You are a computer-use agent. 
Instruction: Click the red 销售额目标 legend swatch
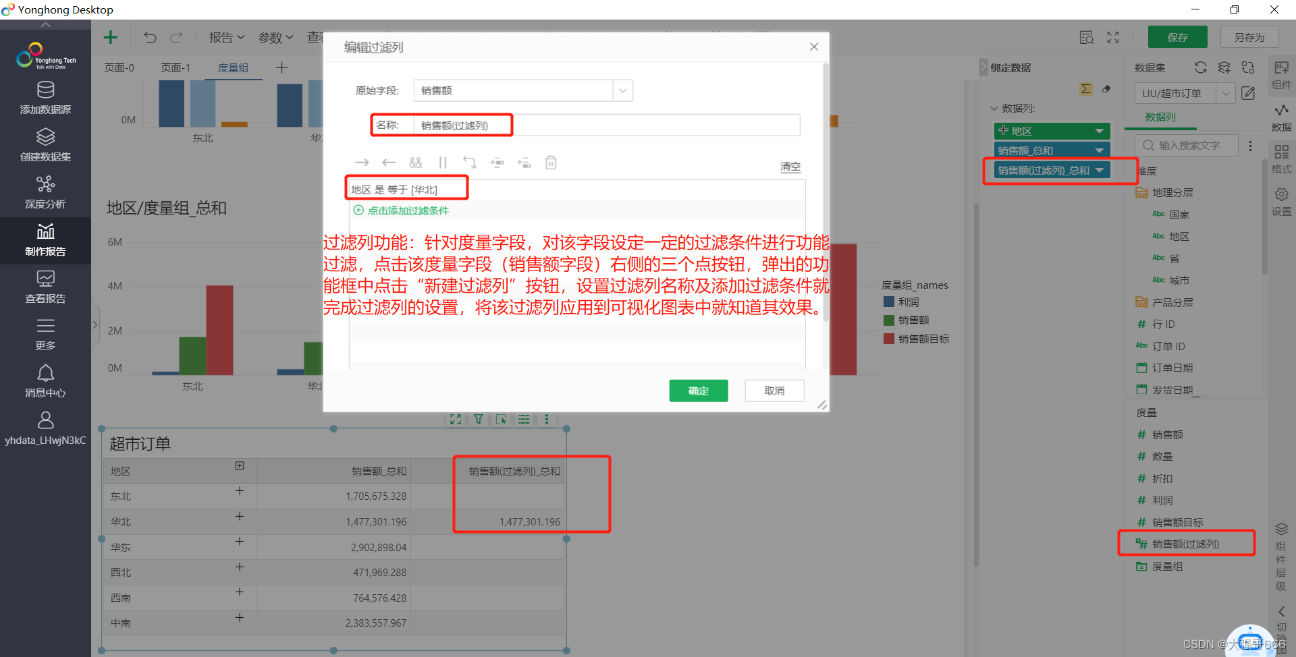point(889,339)
